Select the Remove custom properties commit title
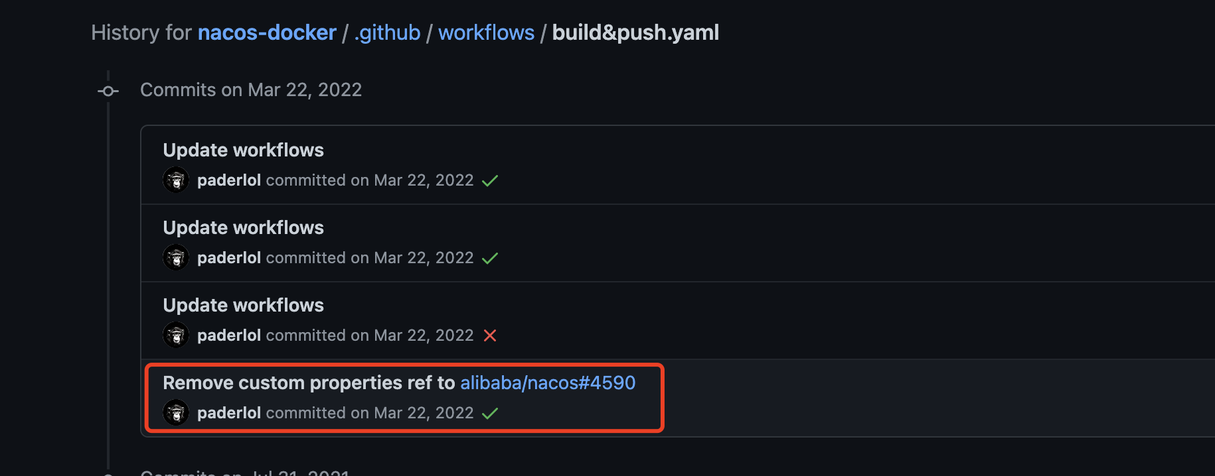 pyautogui.click(x=309, y=383)
